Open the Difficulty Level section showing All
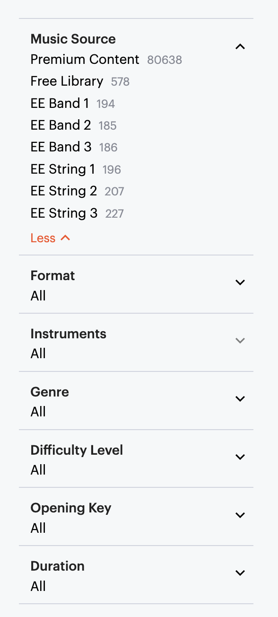Image resolution: width=278 pixels, height=617 pixels. coord(77,450)
